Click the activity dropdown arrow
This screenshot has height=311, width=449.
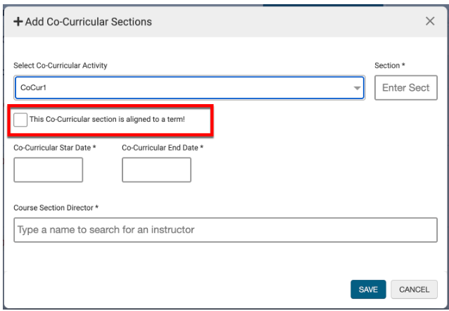(x=357, y=89)
